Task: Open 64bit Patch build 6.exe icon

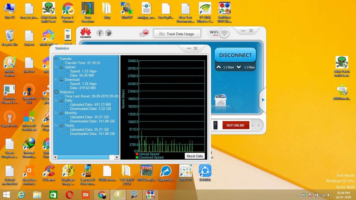Action: pyautogui.click(x=342, y=67)
